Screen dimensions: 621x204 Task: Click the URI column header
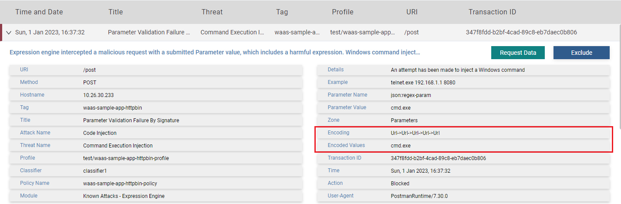pos(412,12)
